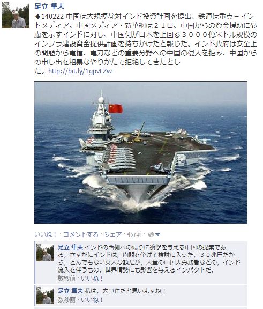Click the post text starting ◆140222
This screenshot has width=263, height=309.
click(x=146, y=44)
